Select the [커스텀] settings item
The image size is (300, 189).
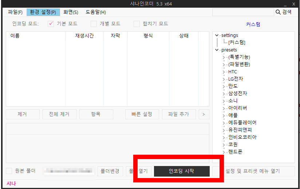pyautogui.click(x=237, y=42)
